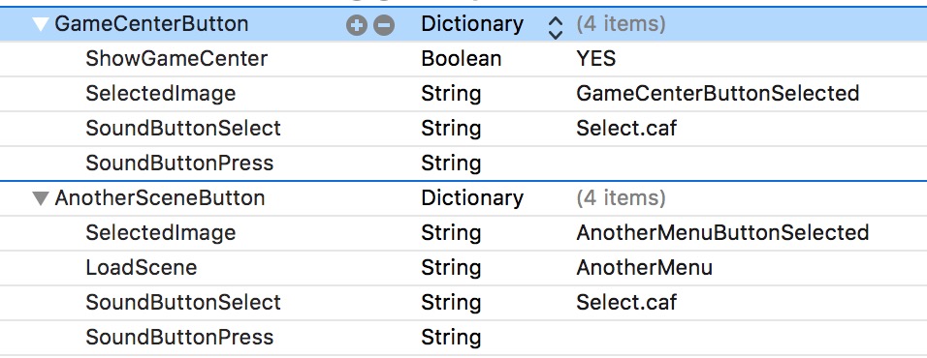This screenshot has width=927, height=358.
Task: Select the GameCenterButton key name
Action: click(151, 24)
